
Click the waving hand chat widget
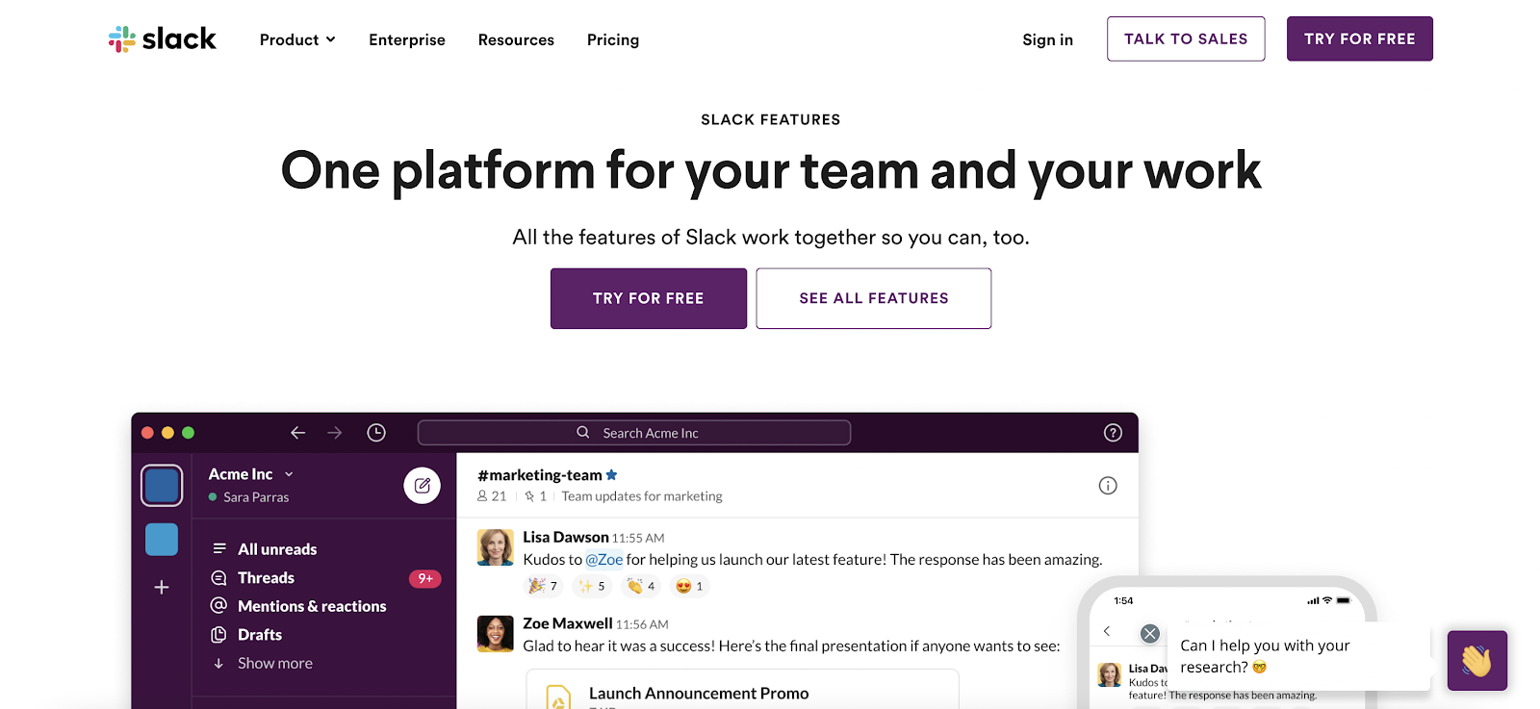tap(1477, 661)
